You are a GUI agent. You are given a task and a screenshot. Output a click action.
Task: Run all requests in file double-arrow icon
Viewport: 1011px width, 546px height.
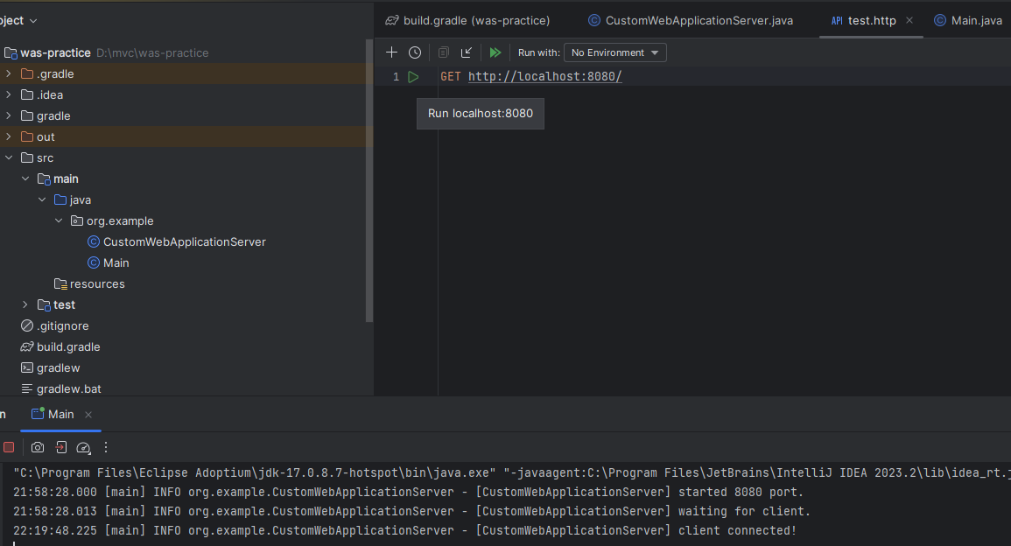(495, 52)
